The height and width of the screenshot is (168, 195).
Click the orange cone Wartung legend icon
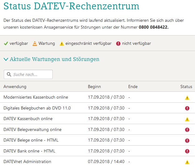coord(35,44)
